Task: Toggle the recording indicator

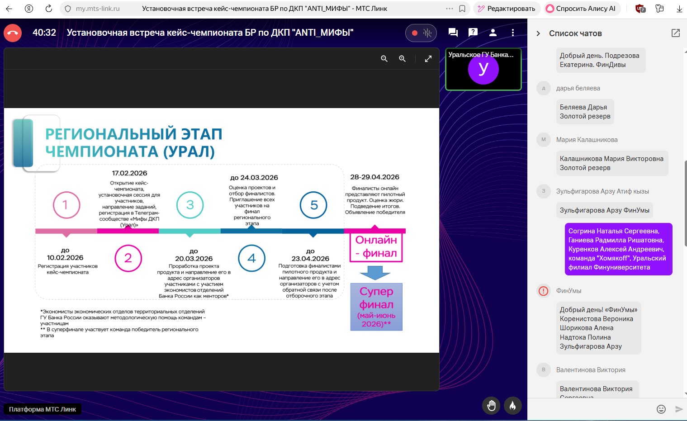Action: click(x=414, y=33)
